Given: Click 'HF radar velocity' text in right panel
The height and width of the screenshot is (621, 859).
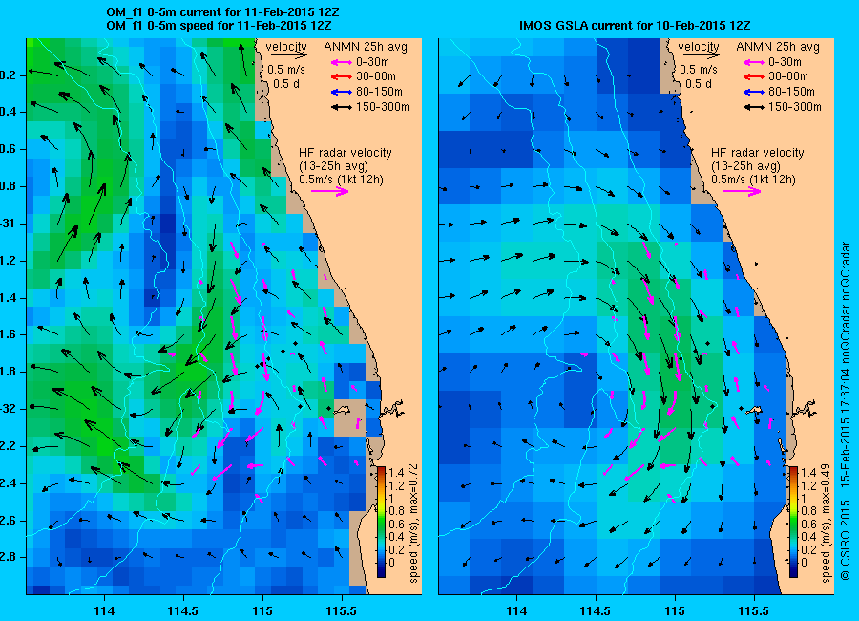Looking at the screenshot, I should [758, 153].
